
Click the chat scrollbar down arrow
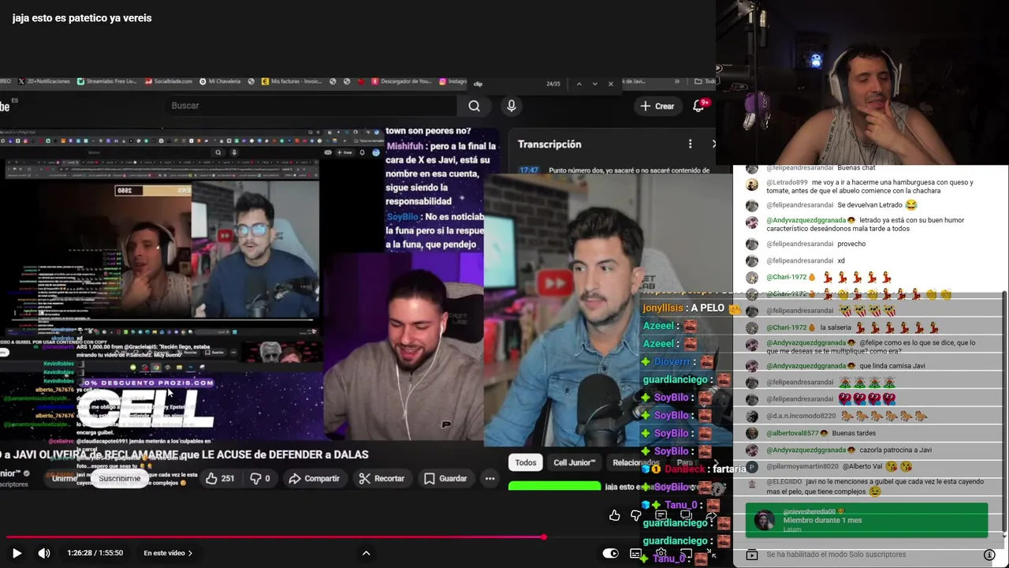[x=1004, y=537]
